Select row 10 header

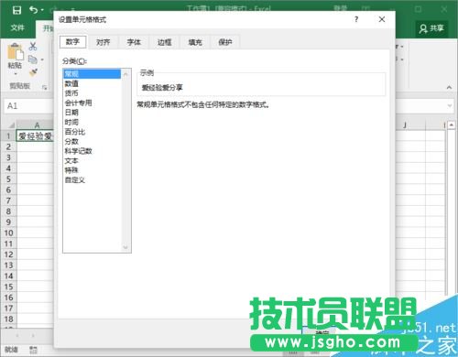8,233
